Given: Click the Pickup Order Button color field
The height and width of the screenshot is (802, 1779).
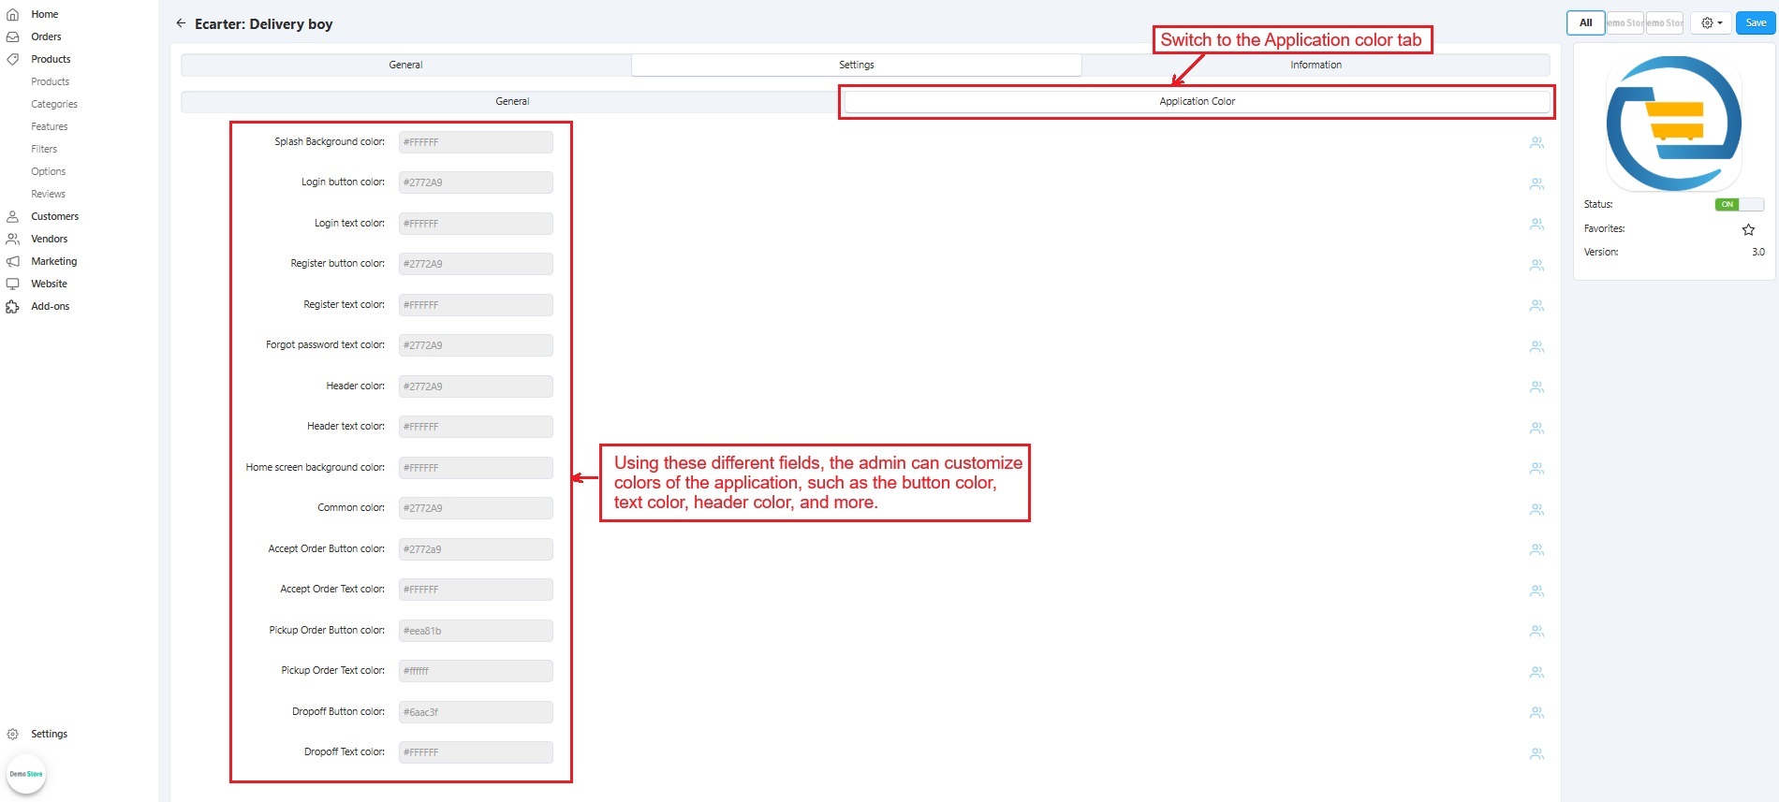Looking at the screenshot, I should click(x=475, y=631).
